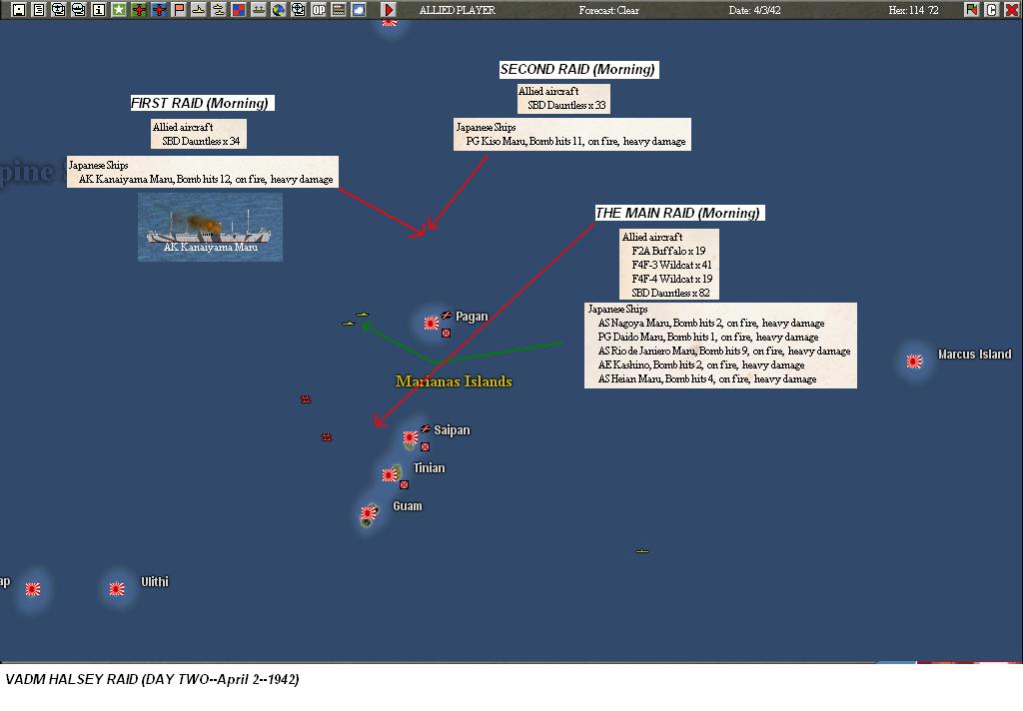
Task: Select lower red Japanese task force near Saipan
Action: [x=327, y=437]
